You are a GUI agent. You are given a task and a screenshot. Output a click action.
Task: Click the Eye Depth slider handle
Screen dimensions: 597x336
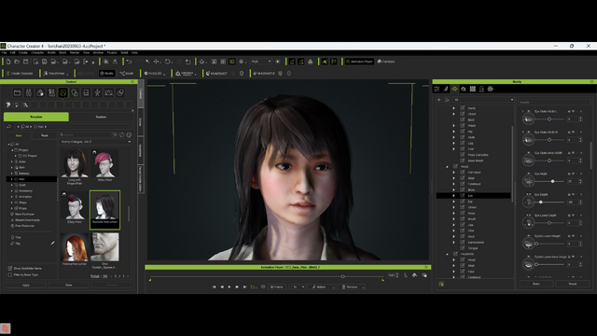click(540, 202)
